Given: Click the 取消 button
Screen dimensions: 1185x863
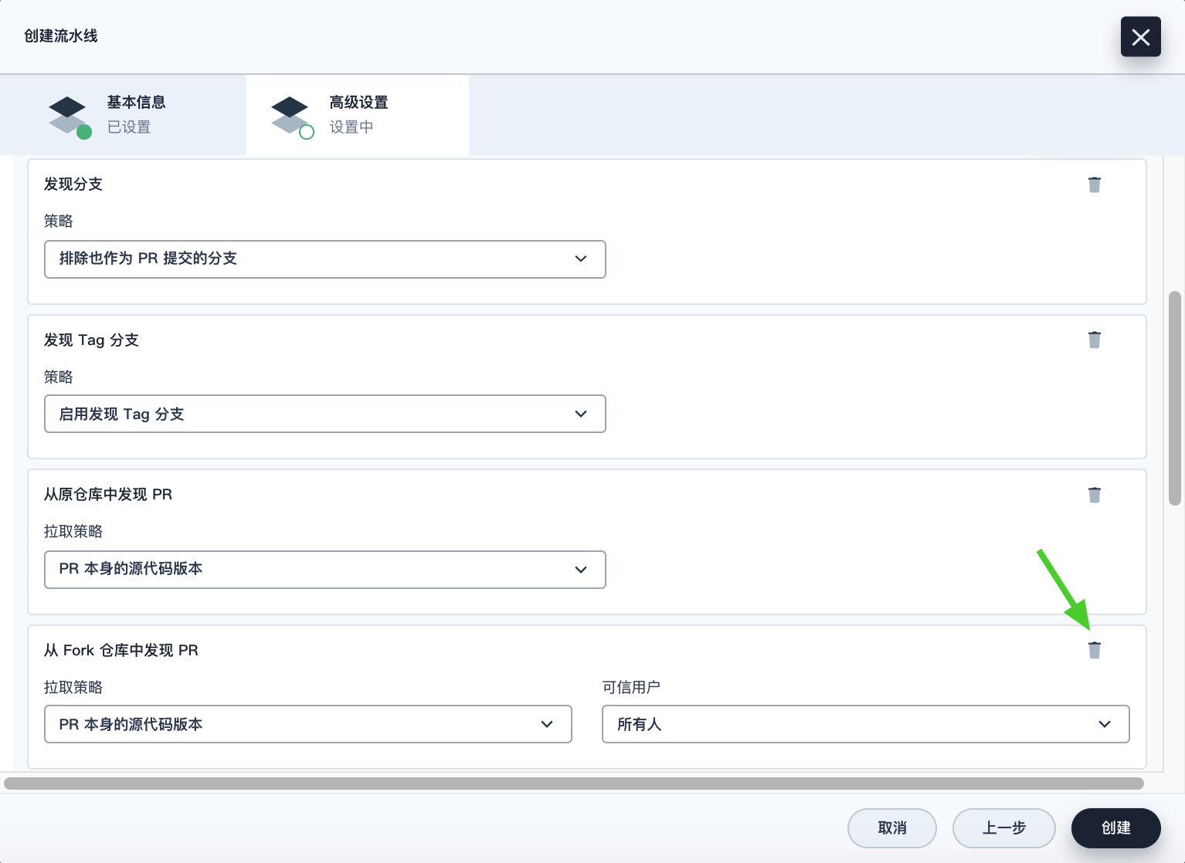Looking at the screenshot, I should 892,828.
